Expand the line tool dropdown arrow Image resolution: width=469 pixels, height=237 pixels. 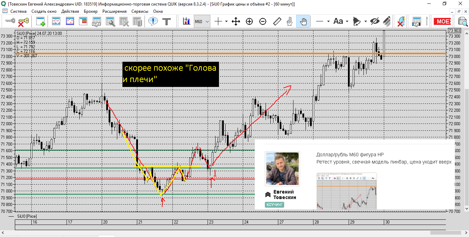tap(328, 21)
